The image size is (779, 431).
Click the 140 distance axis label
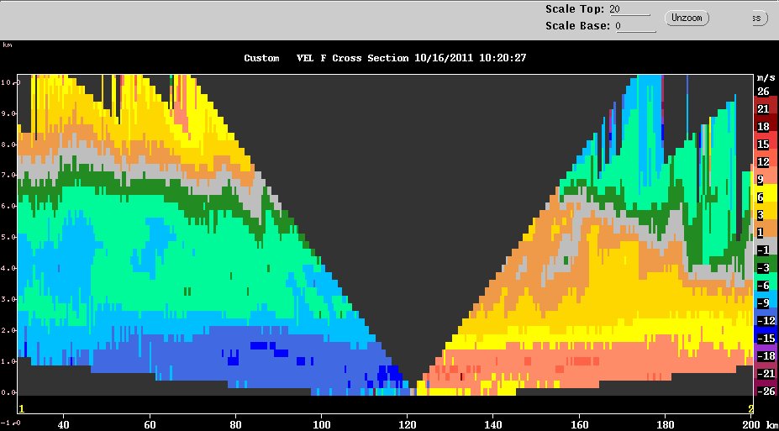point(492,424)
